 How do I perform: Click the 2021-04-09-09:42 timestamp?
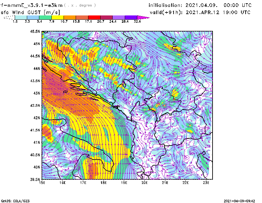click(x=239, y=201)
